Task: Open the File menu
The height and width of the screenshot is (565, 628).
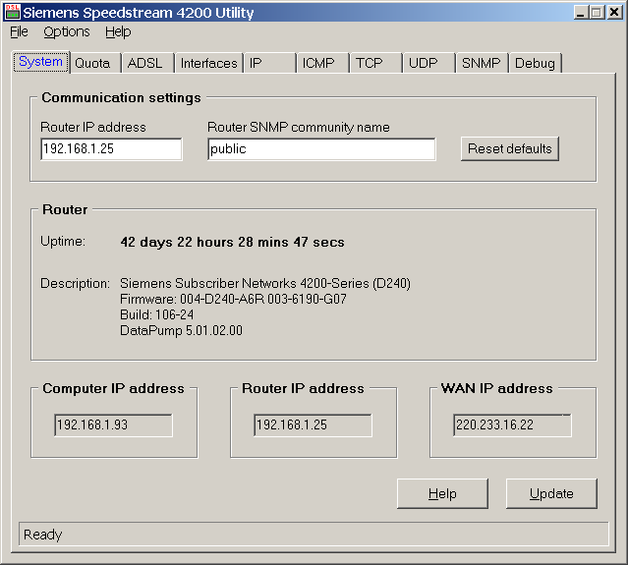Action: pos(19,32)
